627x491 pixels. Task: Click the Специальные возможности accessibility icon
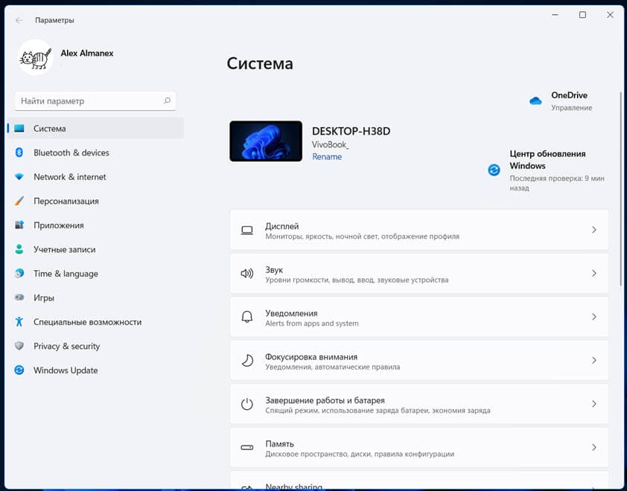click(x=19, y=321)
